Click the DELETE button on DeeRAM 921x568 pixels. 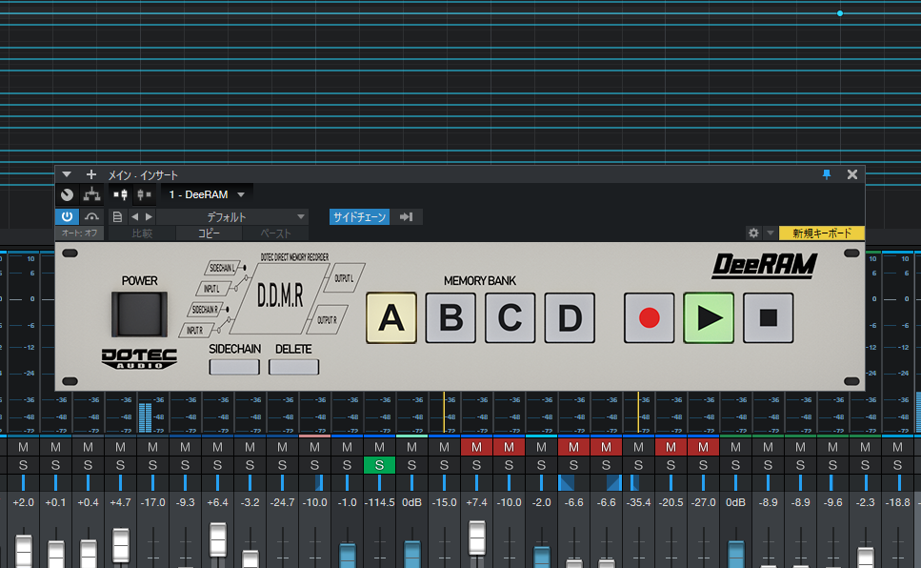293,367
